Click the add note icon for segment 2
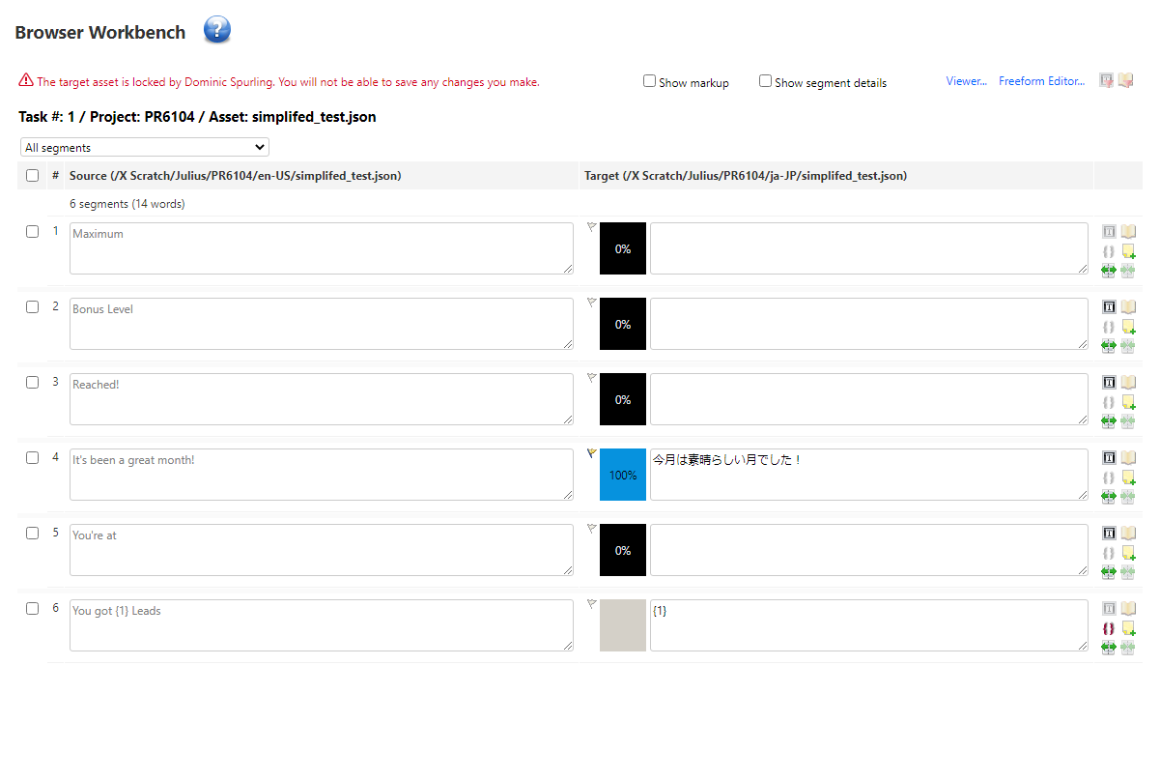The width and height of the screenshot is (1160, 781). click(1128, 327)
